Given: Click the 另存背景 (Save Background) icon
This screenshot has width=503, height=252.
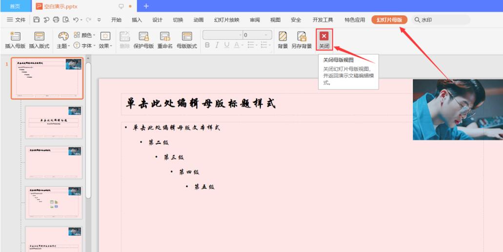Looking at the screenshot, I should click(302, 36).
